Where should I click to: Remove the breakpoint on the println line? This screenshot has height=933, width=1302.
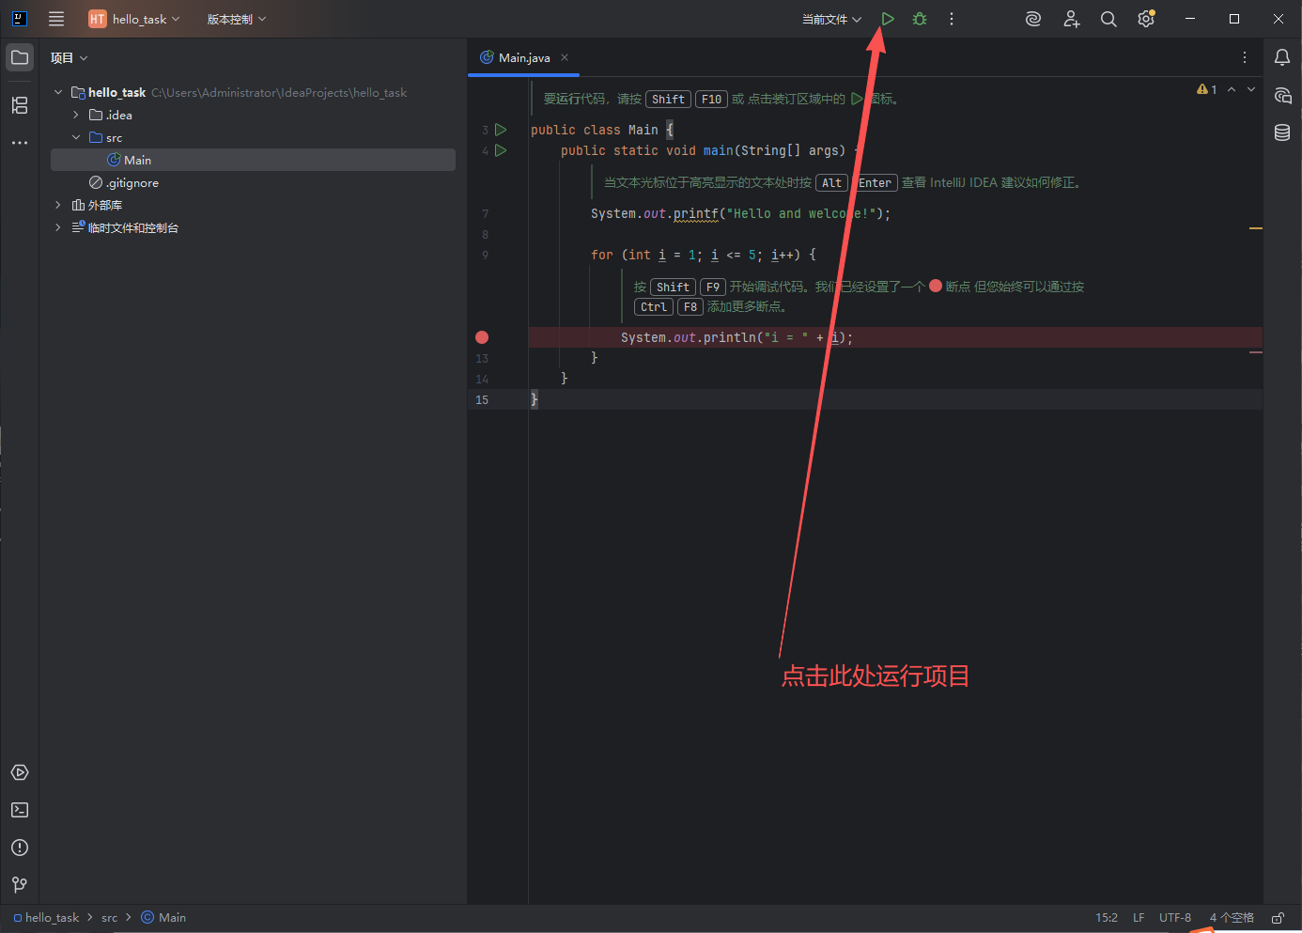482,337
